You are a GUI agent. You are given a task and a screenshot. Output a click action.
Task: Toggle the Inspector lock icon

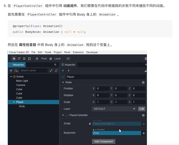[146, 71]
